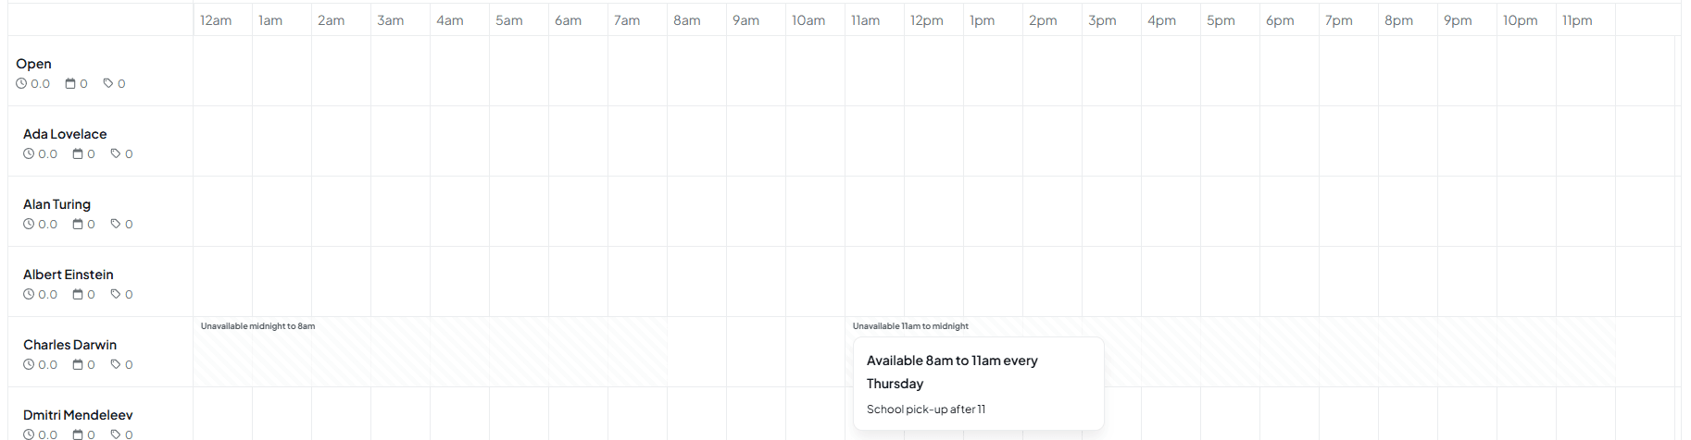Click Alan Turing's tag icon
This screenshot has width=1691, height=440.
click(x=116, y=224)
